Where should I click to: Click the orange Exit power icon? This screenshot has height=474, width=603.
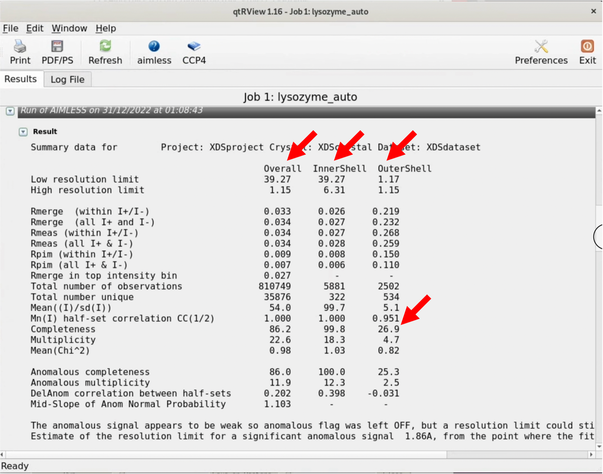[587, 47]
